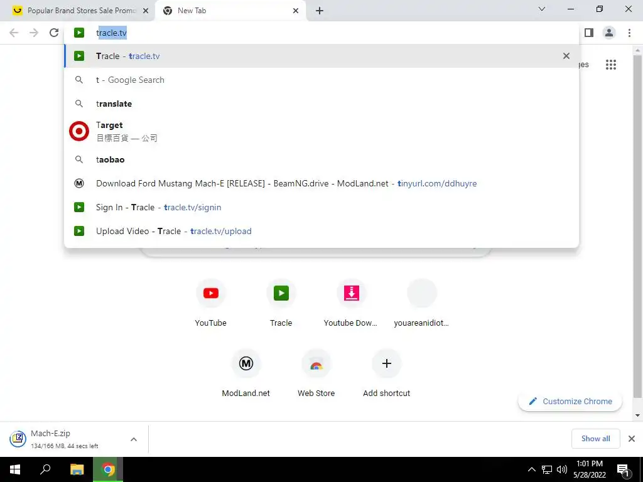
Task: Reload the page with the refresh icon
Action: [x=54, y=33]
